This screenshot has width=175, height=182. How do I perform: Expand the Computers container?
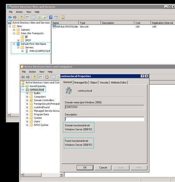pyautogui.click(x=27, y=97)
